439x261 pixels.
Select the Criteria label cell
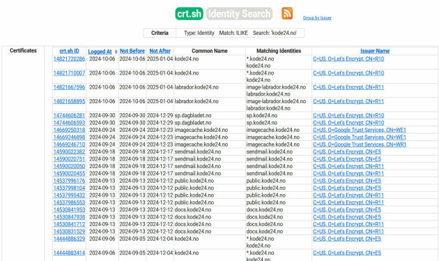160,33
